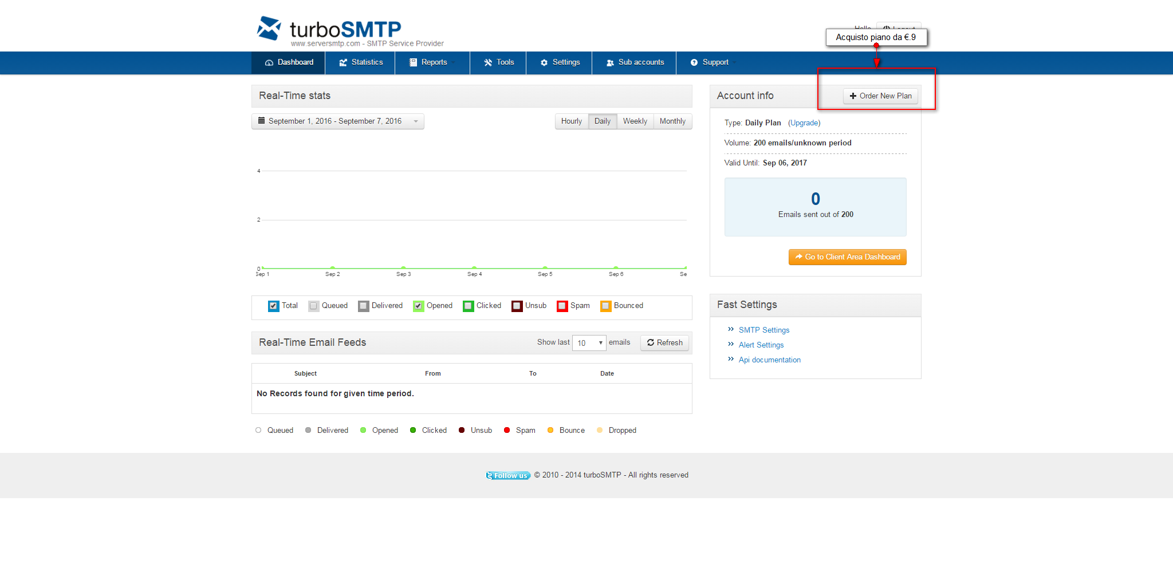The height and width of the screenshot is (564, 1173).
Task: Click the Statistics chart icon
Action: click(343, 62)
